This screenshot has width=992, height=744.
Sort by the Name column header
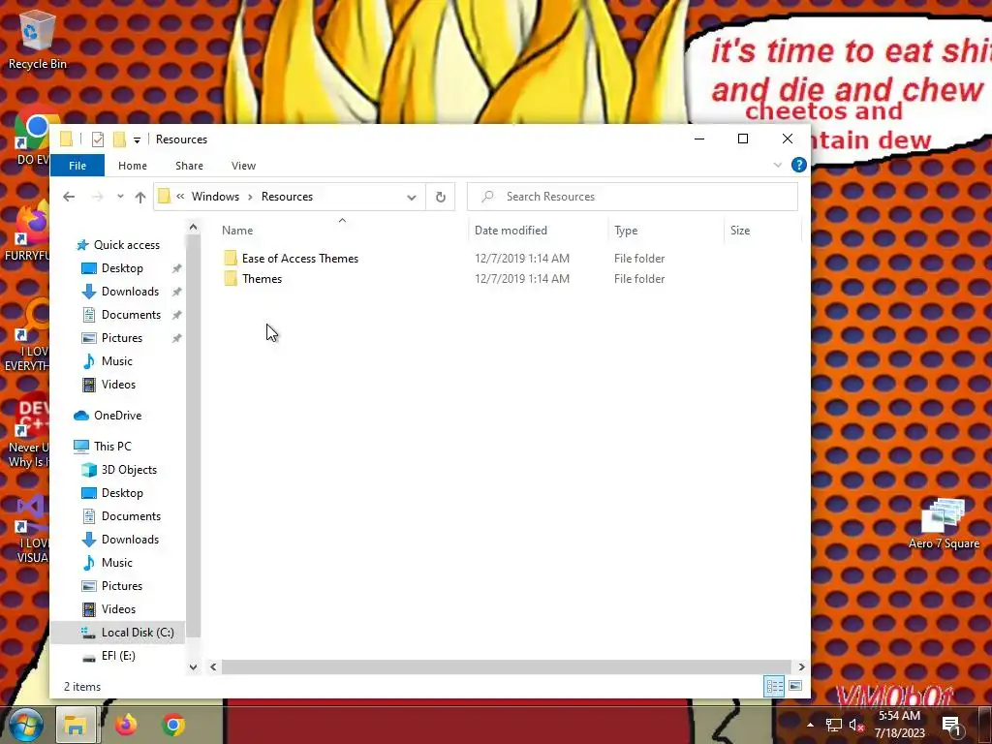[342, 231]
